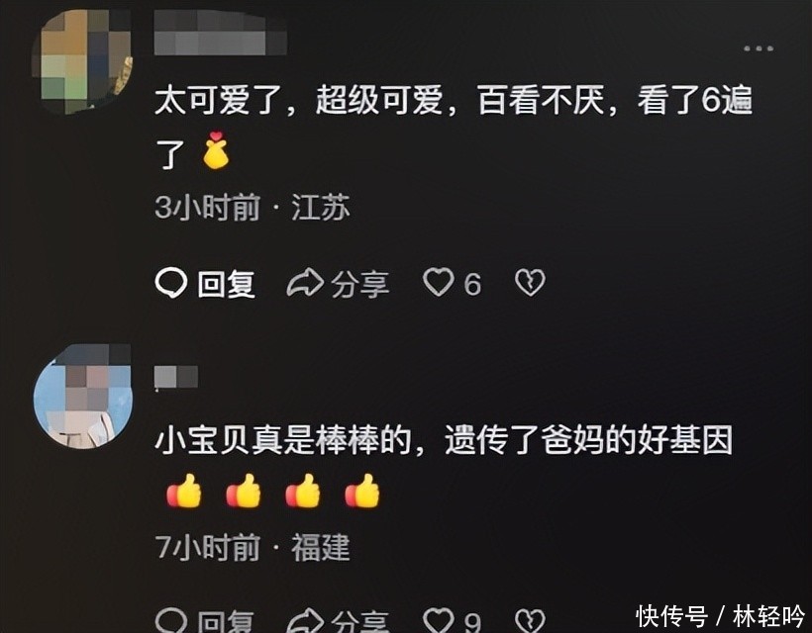Viewport: 812px width, 633px height.
Task: Click the share arrow icon on the first comment
Action: pyautogui.click(x=306, y=284)
